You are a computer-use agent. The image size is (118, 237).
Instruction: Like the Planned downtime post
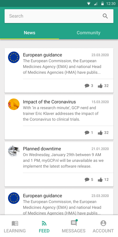coord(103,180)
